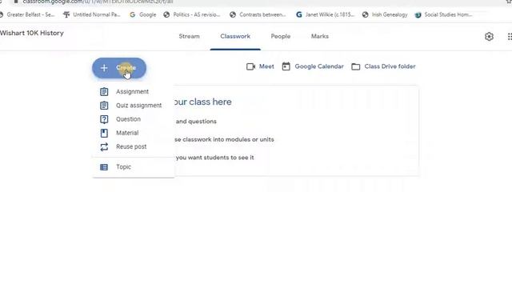Switch to the Stream tab
Viewport: 512px width, 288px height.
[x=189, y=36]
